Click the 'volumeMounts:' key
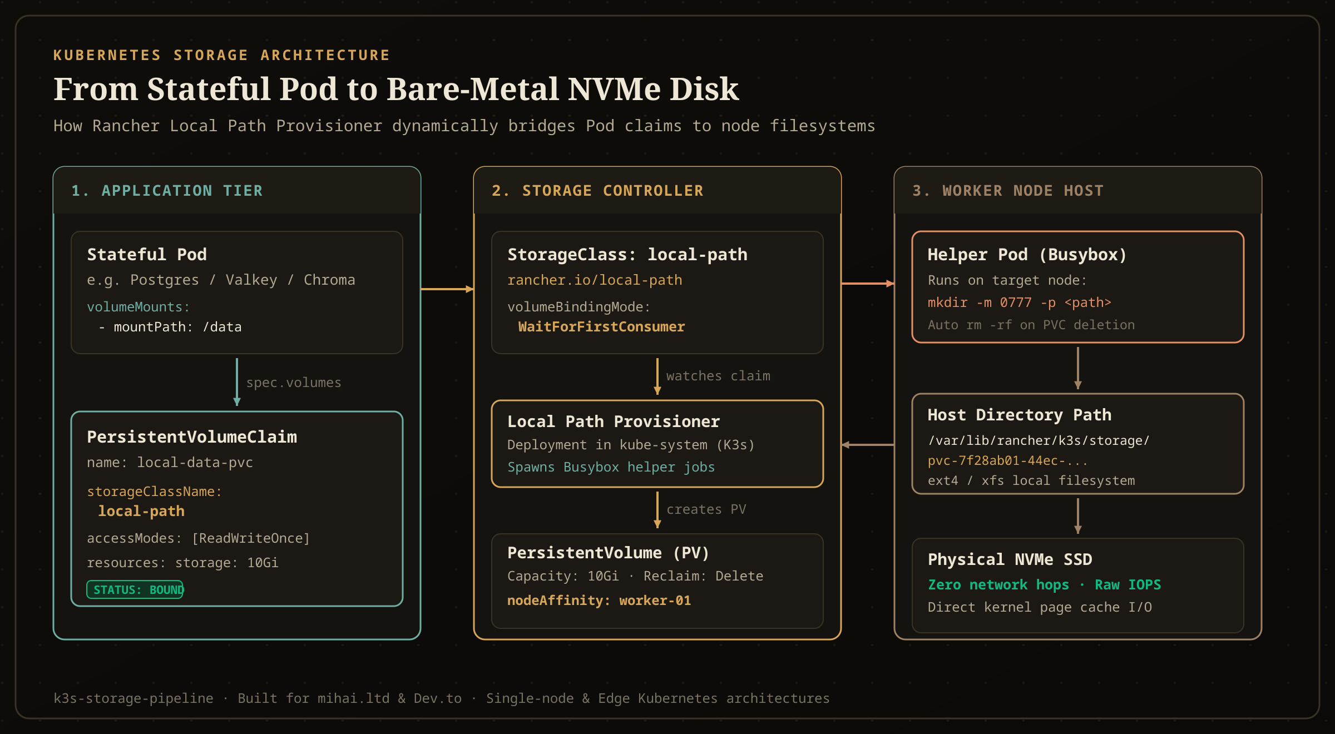 click(139, 307)
